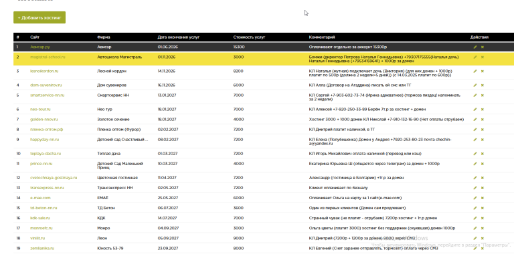Edit the monroefc.ru entry
This screenshot has width=514, height=256.
coord(475,229)
